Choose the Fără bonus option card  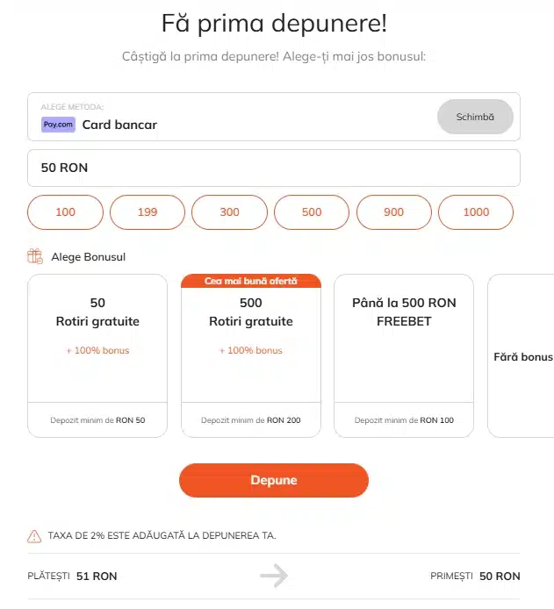pyautogui.click(x=522, y=356)
